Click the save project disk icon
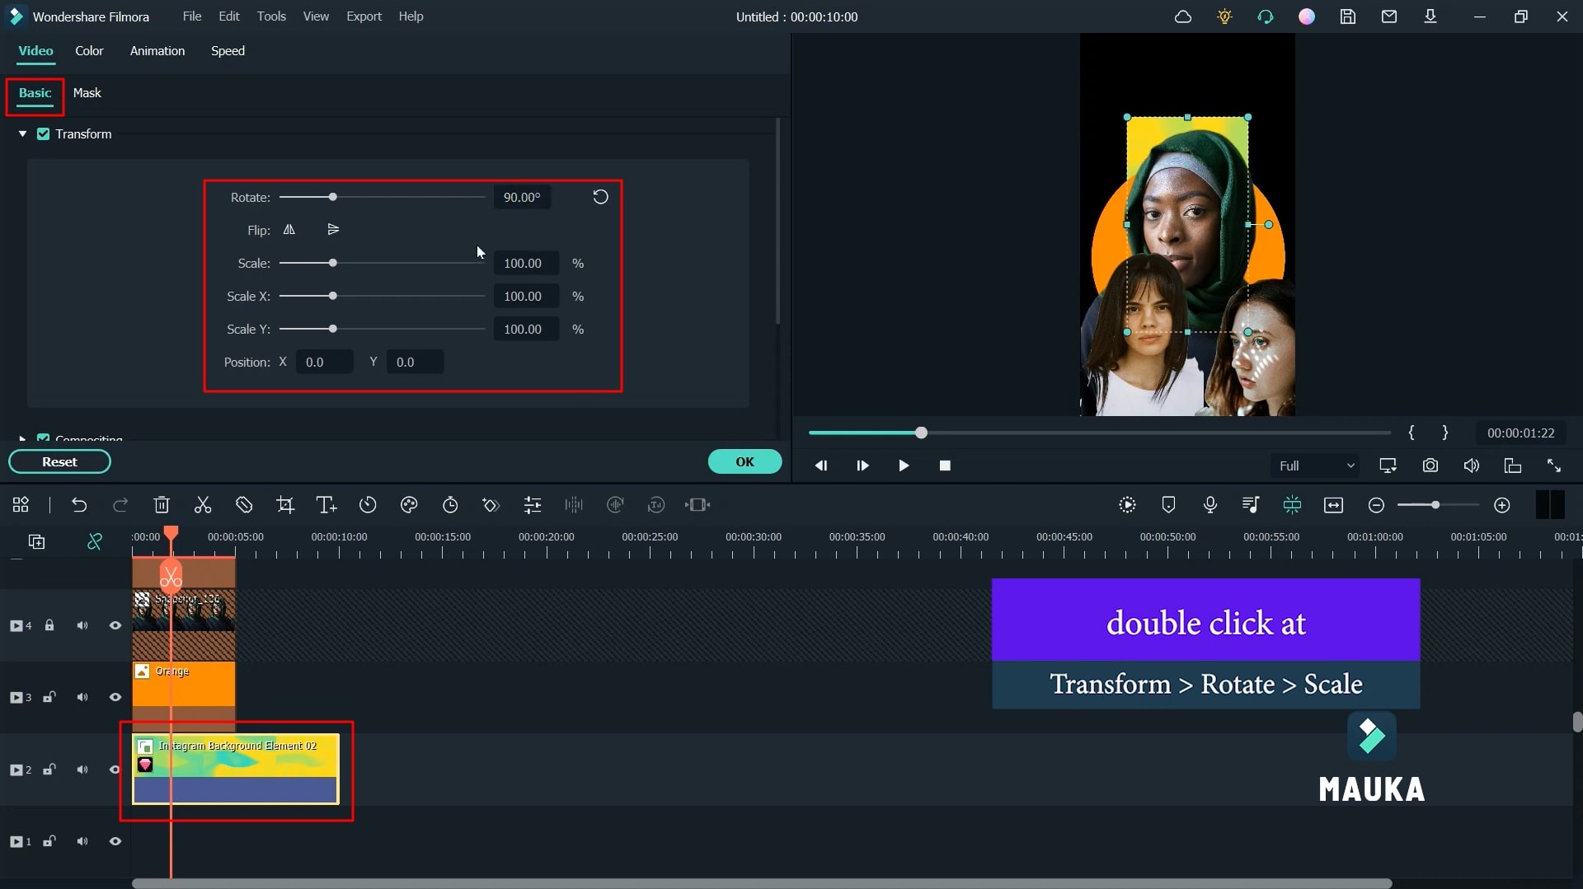 click(x=1348, y=16)
